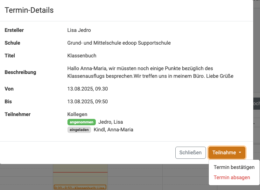Click the Ersteller field label

(14, 30)
